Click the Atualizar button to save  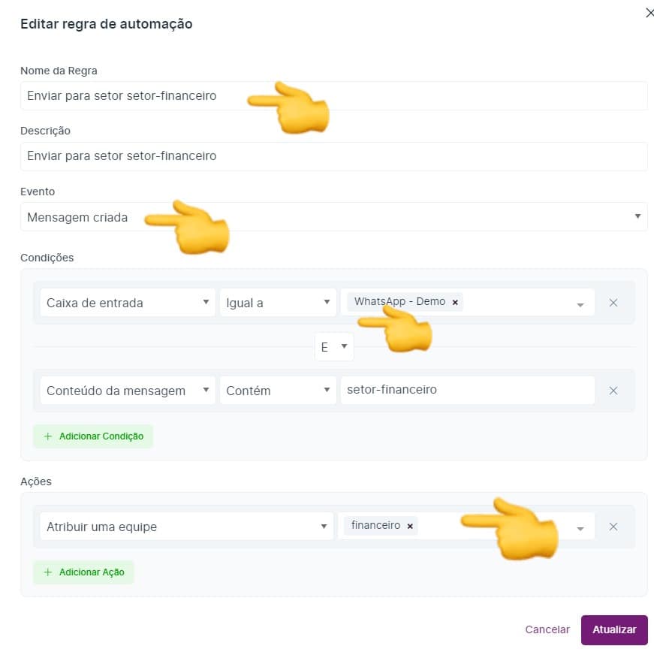(614, 629)
